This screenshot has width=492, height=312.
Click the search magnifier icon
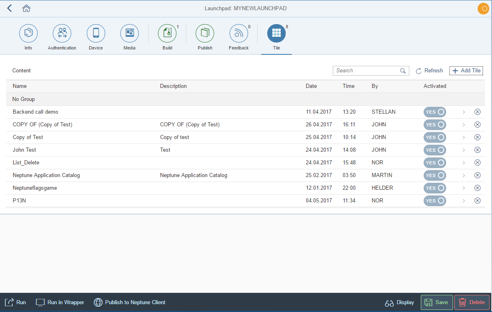click(x=403, y=71)
